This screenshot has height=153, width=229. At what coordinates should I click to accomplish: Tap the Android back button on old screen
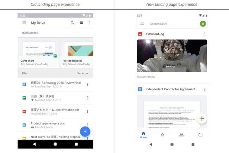click(34, 144)
